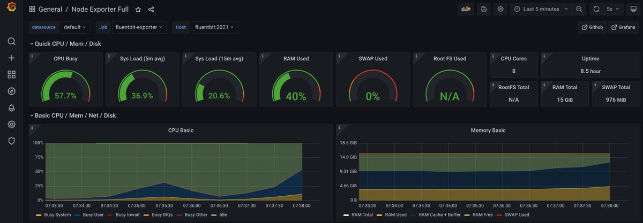Show info for SWAP Used panel
This screenshot has height=223, width=643.
(339, 56)
